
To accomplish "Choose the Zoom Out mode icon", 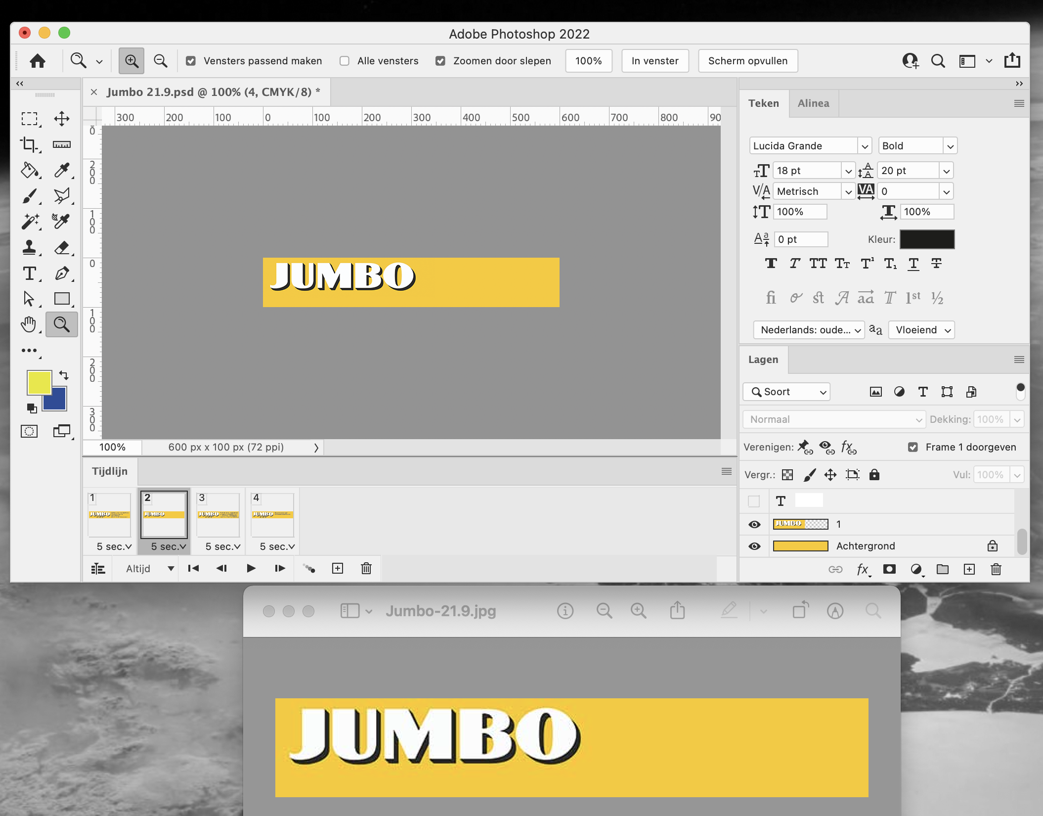I will pyautogui.click(x=160, y=61).
